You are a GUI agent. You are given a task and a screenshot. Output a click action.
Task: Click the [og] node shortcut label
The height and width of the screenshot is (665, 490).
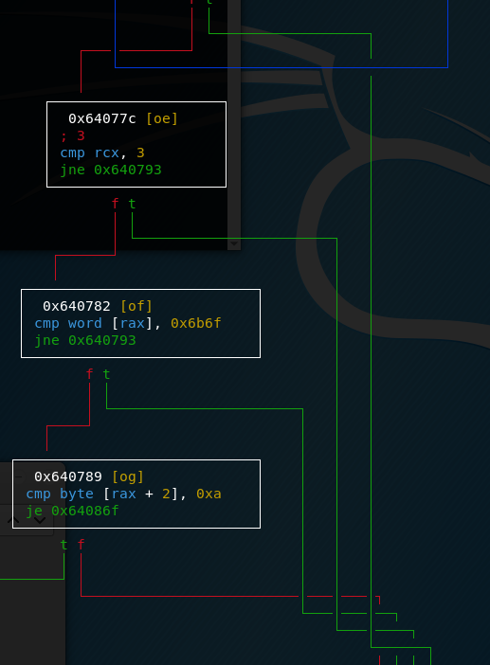128,476
